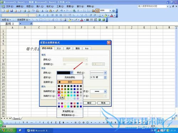Select the Rectangle tool in drawing toolbar
Image resolution: width=178 pixels, height=133 pixels.
pyautogui.click(x=41, y=20)
